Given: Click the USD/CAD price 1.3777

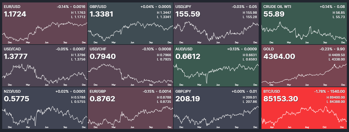Looking at the screenshot, I should [x=15, y=56].
